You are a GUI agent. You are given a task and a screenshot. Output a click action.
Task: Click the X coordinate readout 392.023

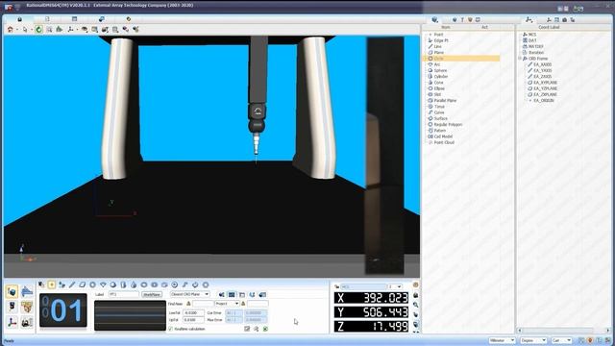point(371,298)
